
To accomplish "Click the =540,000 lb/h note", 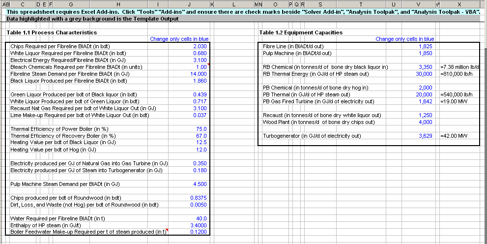I will pos(456,94).
